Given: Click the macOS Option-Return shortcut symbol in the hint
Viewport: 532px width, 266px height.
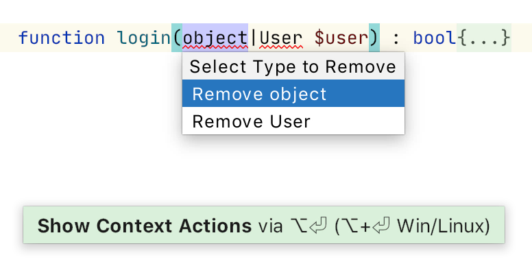Looking at the screenshot, I should coord(309,226).
